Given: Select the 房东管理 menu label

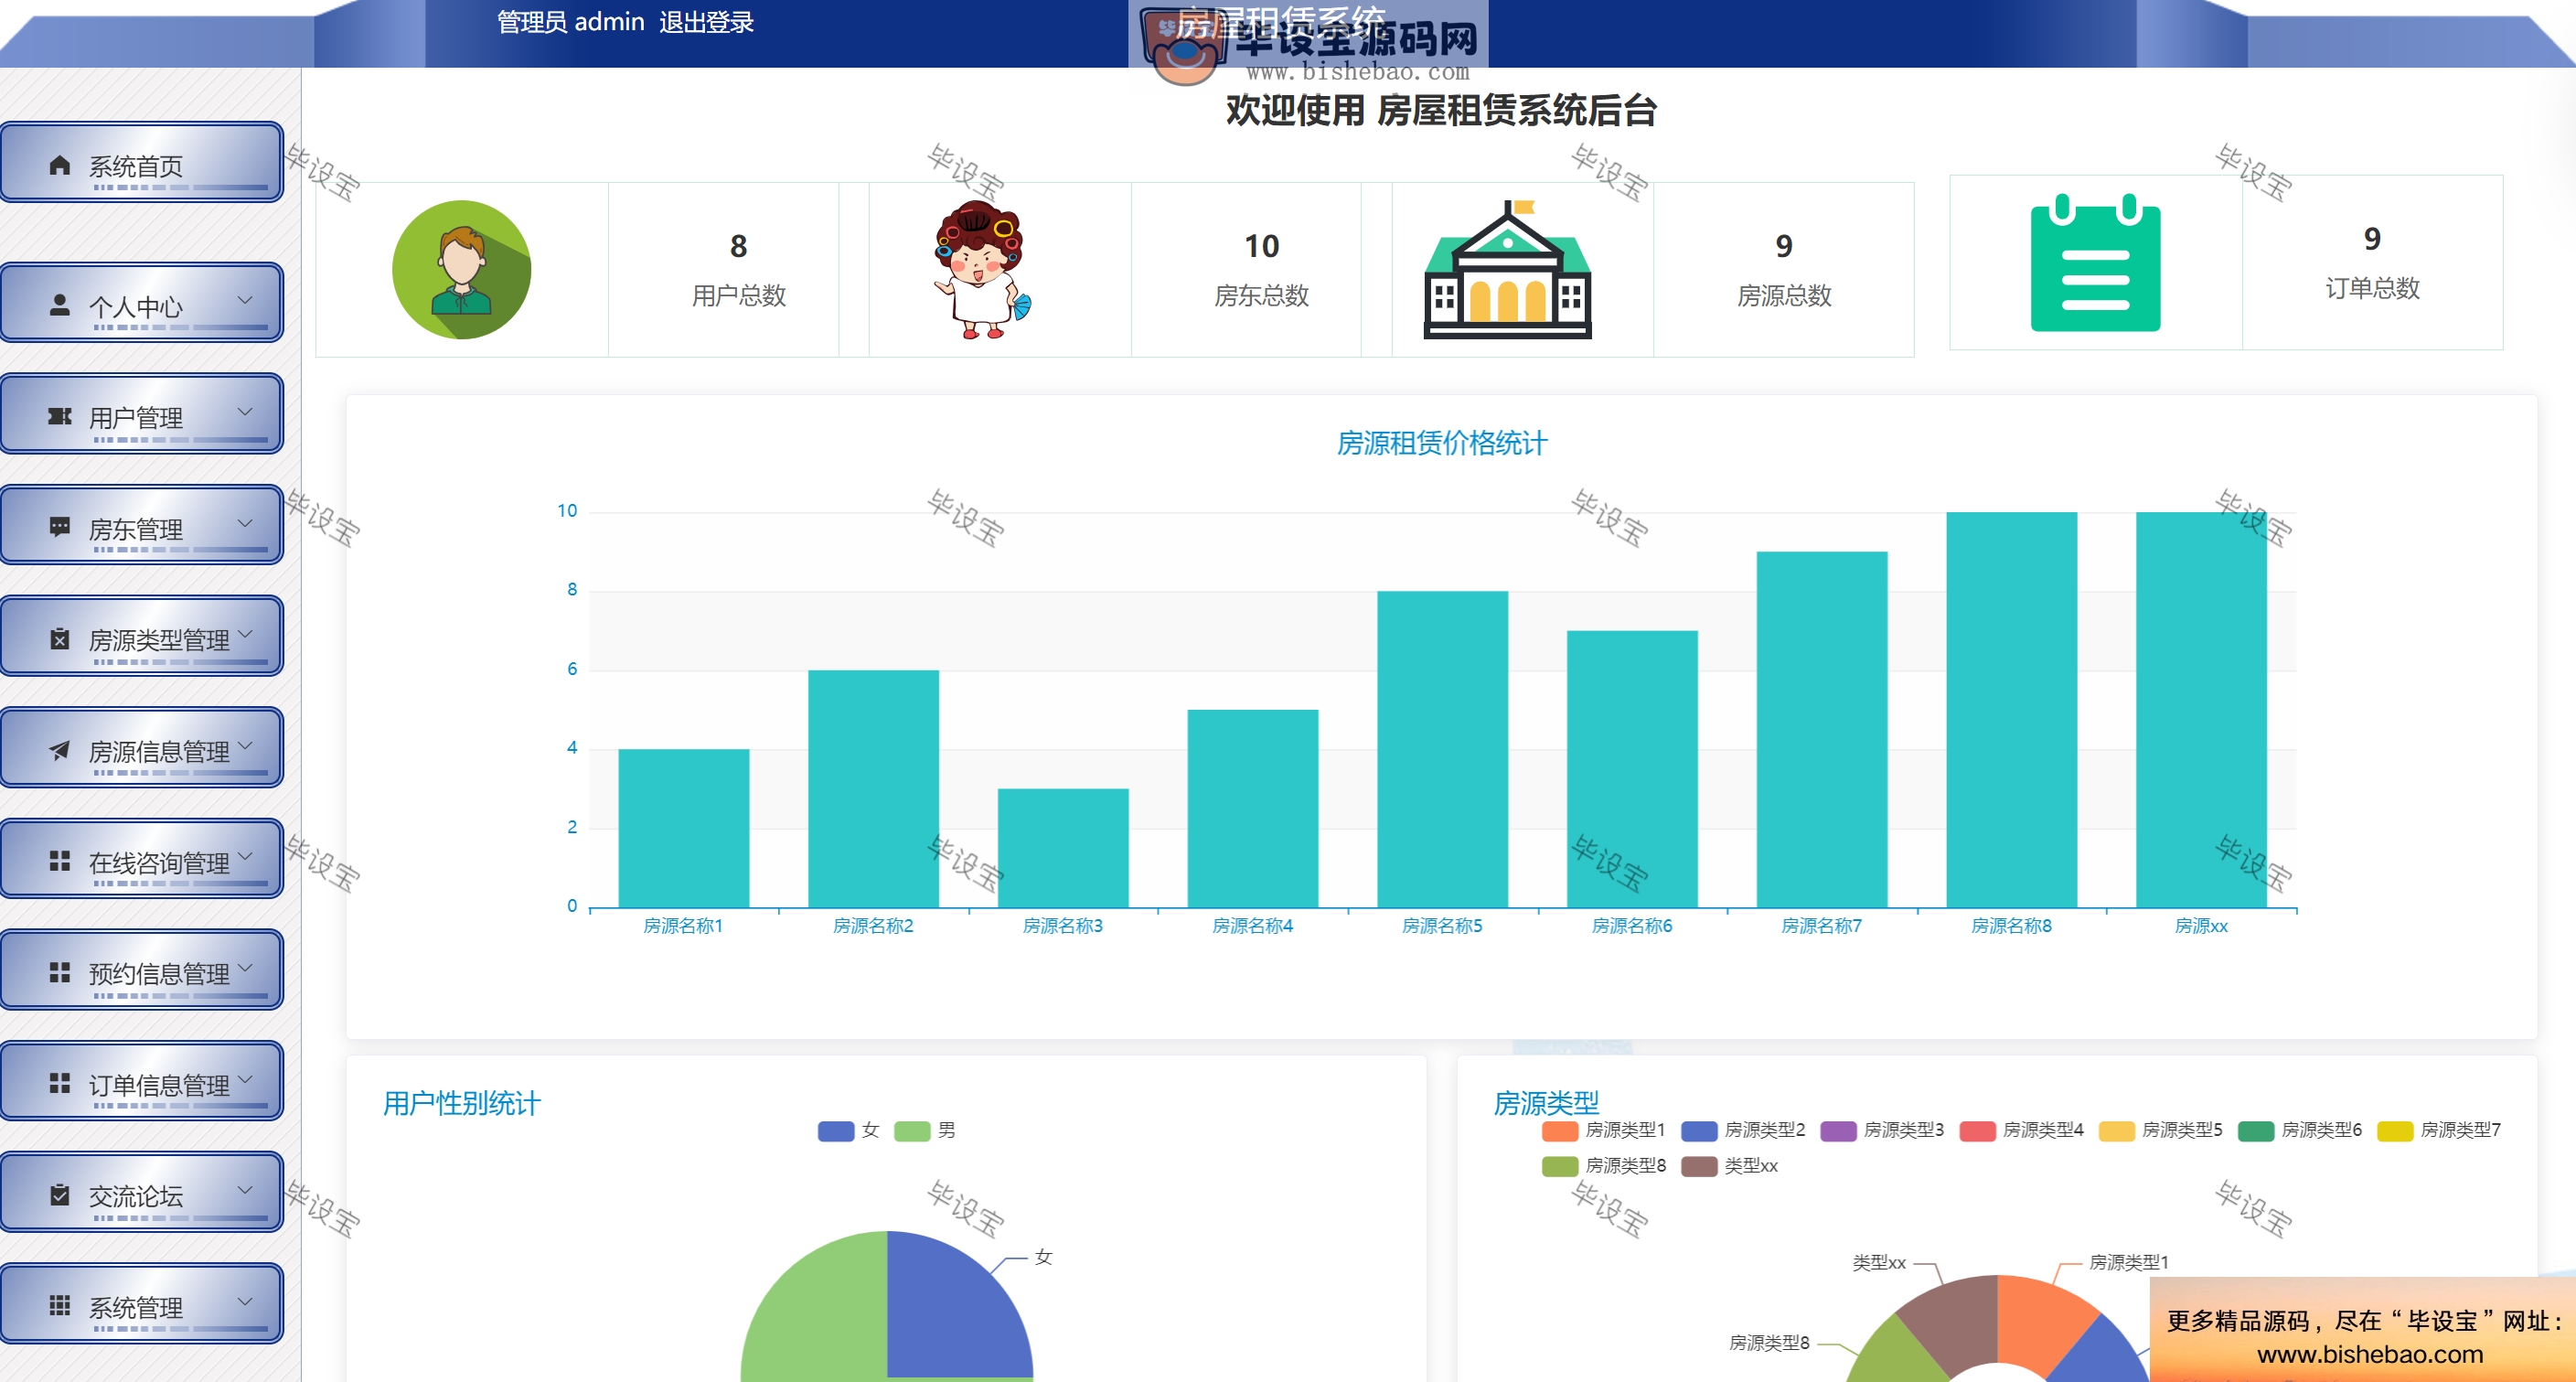Looking at the screenshot, I should coord(136,529).
